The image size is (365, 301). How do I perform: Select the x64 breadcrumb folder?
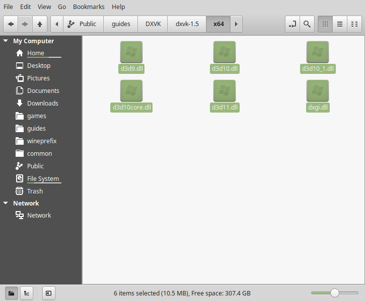click(x=218, y=24)
